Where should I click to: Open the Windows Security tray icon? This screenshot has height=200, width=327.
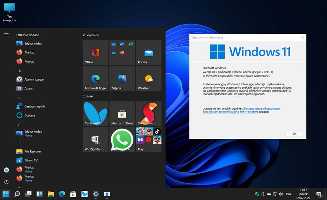coord(257,194)
